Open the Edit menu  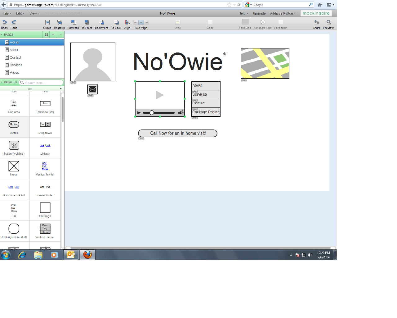(x=20, y=13)
